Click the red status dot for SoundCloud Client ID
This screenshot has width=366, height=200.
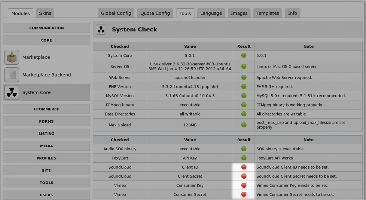pos(244,167)
